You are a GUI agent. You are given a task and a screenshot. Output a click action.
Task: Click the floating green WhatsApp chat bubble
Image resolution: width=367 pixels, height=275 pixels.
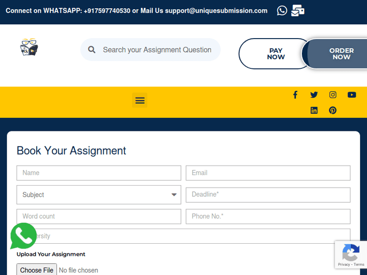tap(23, 236)
